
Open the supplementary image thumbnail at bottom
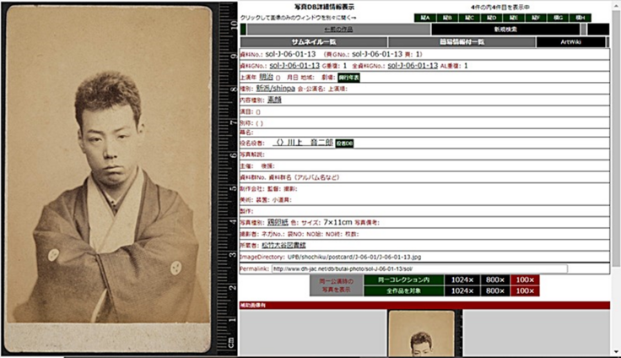click(420, 334)
